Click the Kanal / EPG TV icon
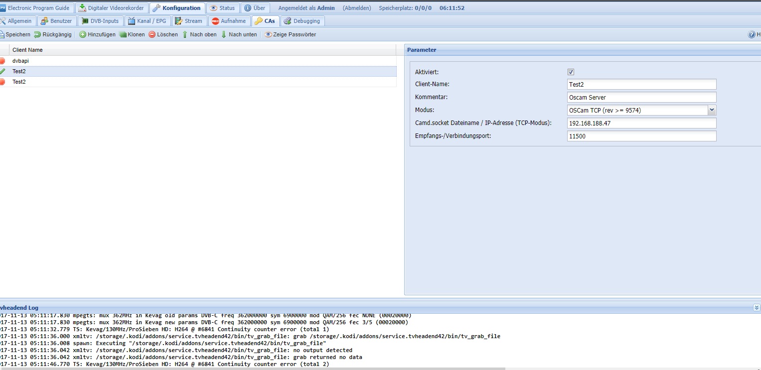 tap(132, 21)
